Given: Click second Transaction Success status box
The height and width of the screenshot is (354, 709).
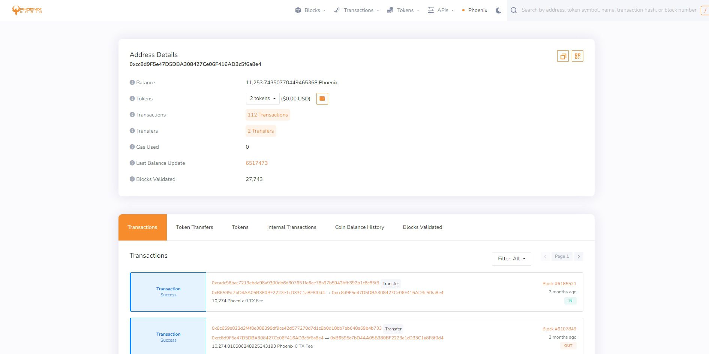Looking at the screenshot, I should click(168, 336).
